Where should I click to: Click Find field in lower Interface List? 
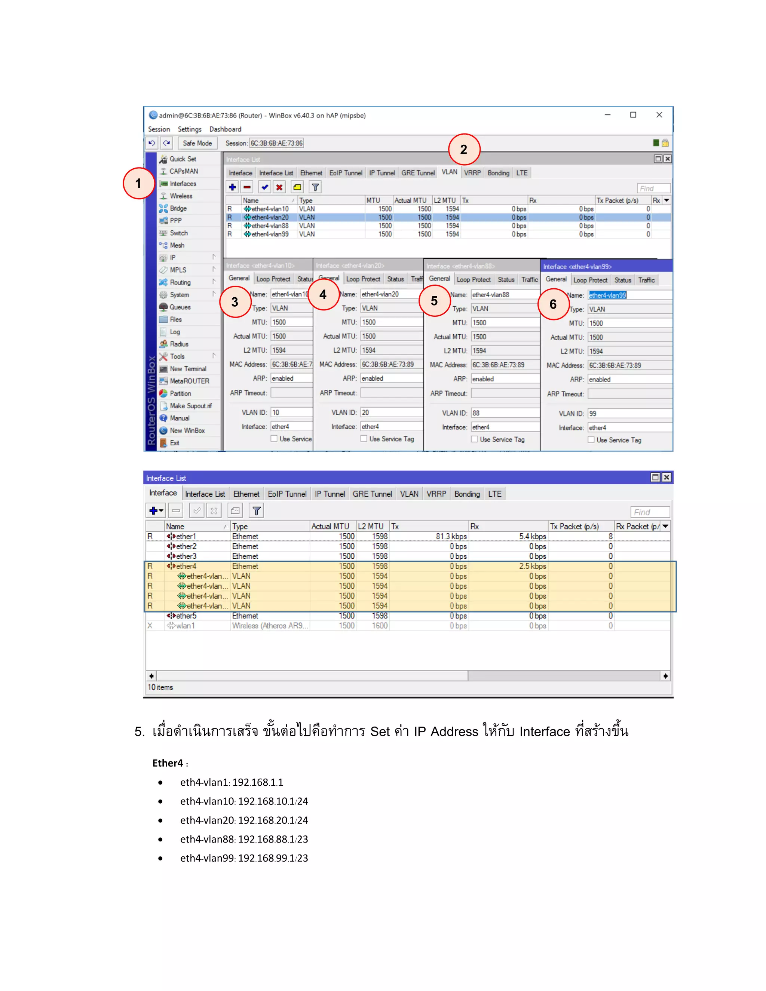pyautogui.click(x=650, y=512)
